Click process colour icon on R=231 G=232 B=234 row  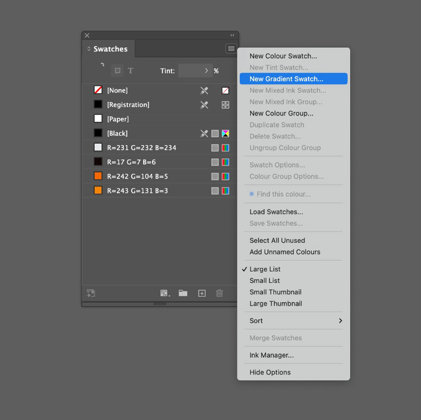pos(215,148)
